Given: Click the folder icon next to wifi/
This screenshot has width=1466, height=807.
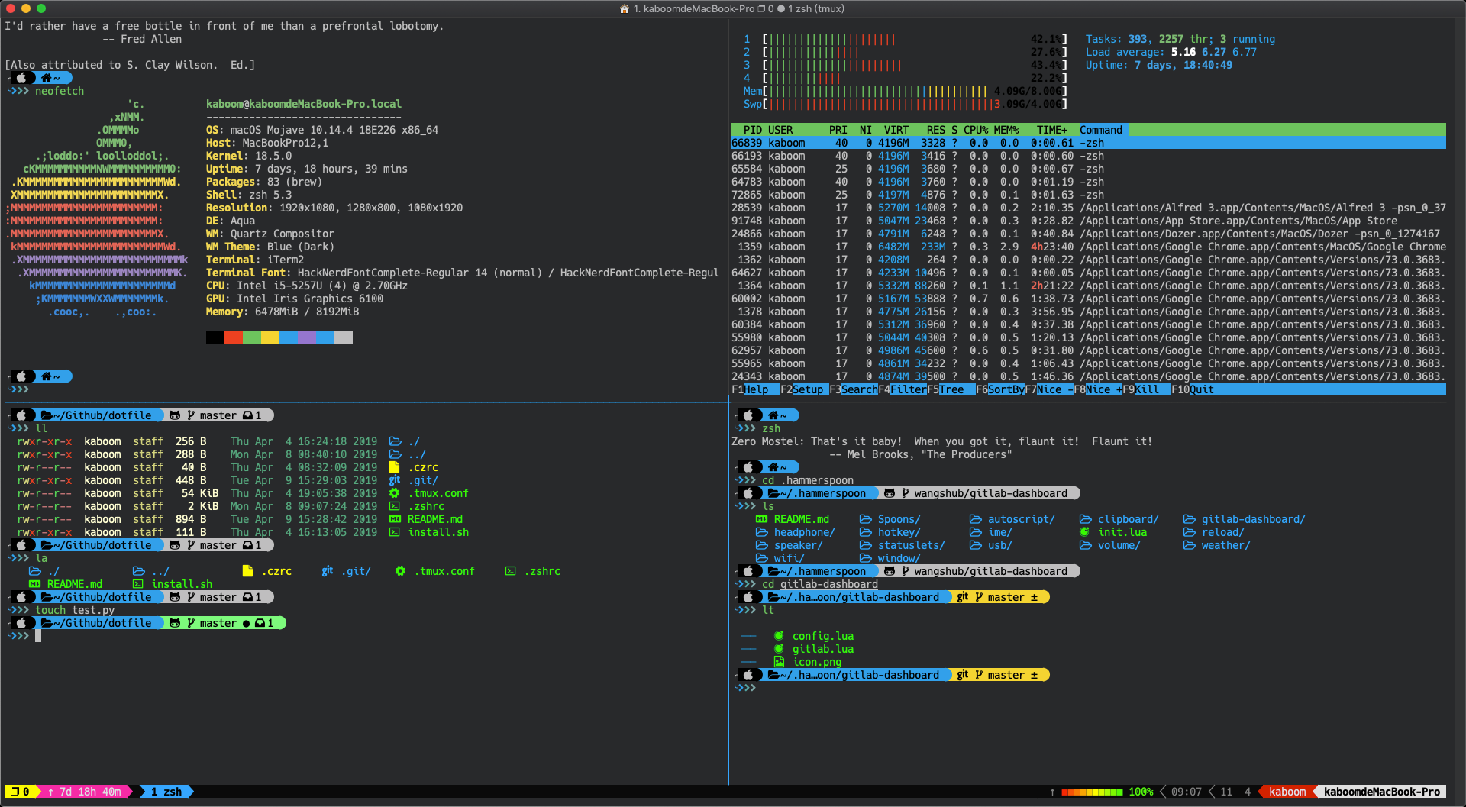Looking at the screenshot, I should 761,558.
